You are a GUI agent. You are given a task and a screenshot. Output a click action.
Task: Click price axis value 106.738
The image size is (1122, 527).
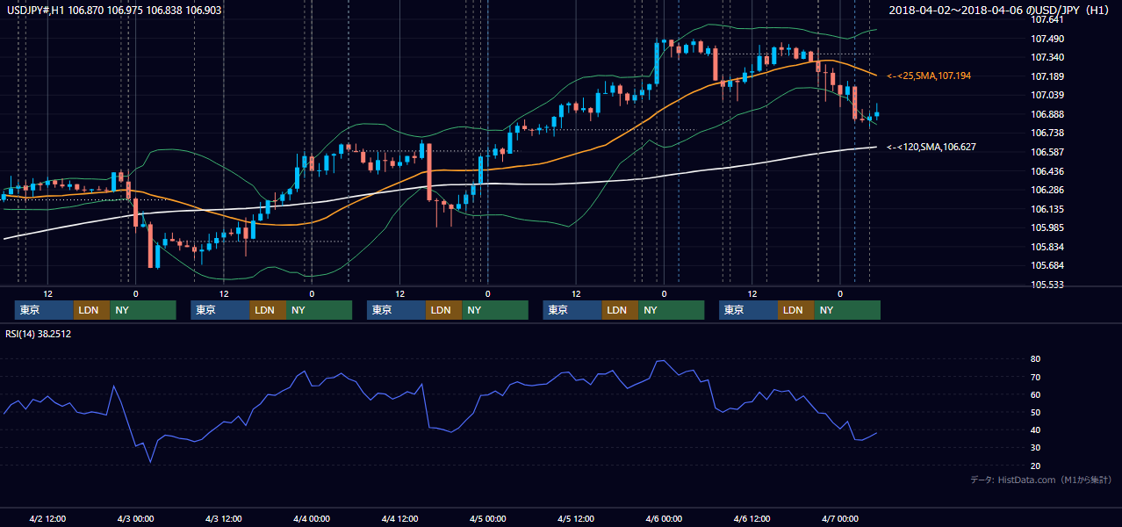point(1048,133)
